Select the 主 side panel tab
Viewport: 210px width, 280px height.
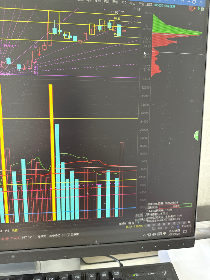pos(179,223)
